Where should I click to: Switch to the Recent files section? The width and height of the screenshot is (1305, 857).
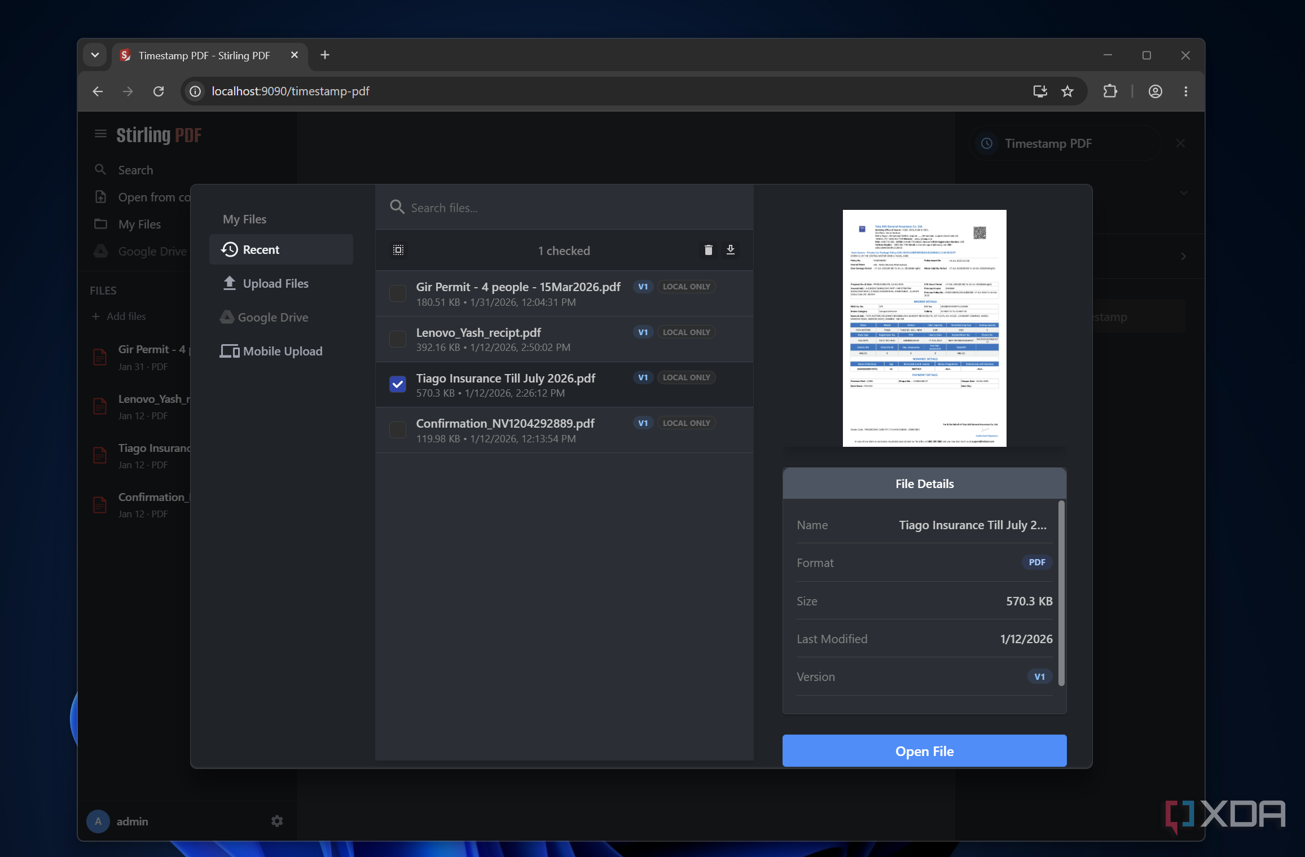pyautogui.click(x=281, y=249)
